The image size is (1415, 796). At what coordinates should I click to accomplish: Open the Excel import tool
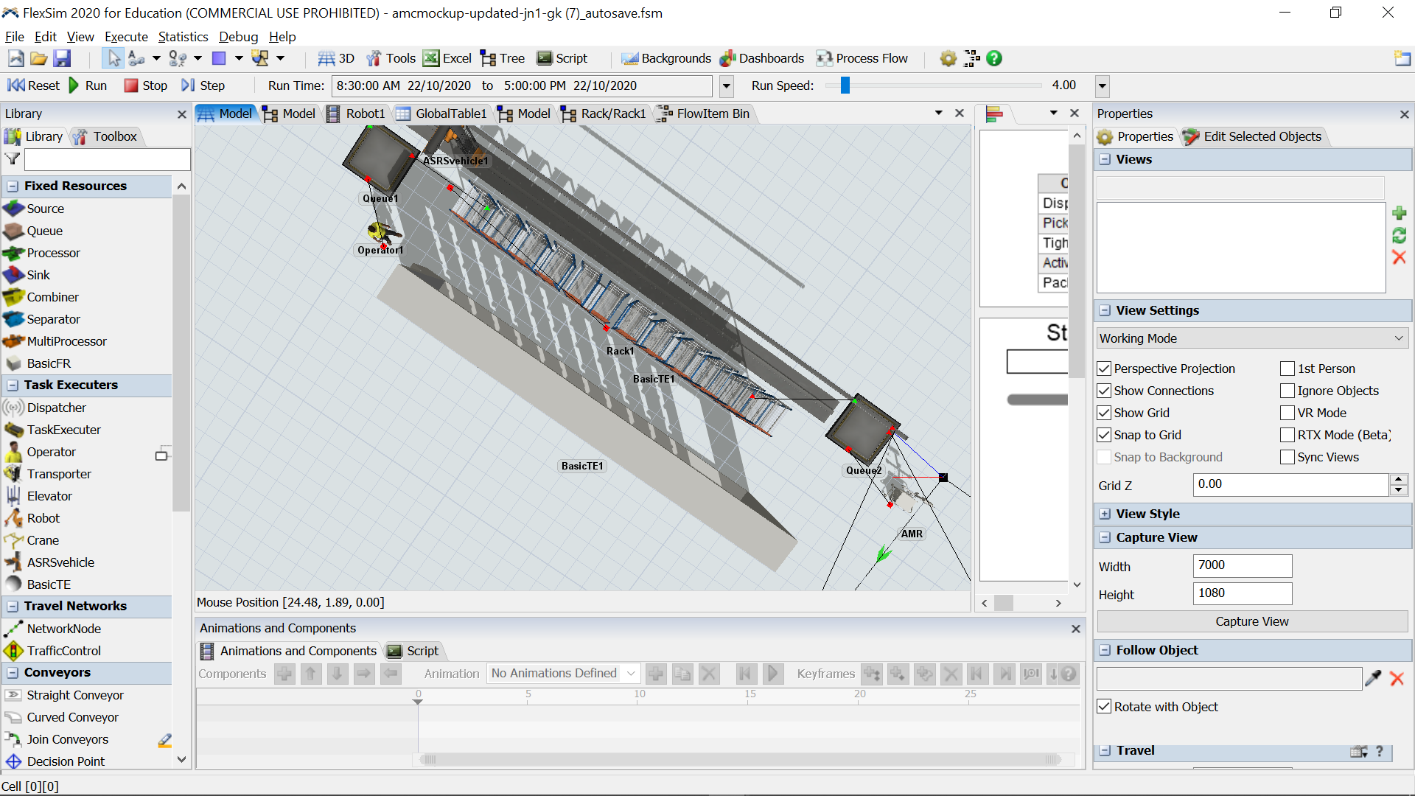[447, 58]
